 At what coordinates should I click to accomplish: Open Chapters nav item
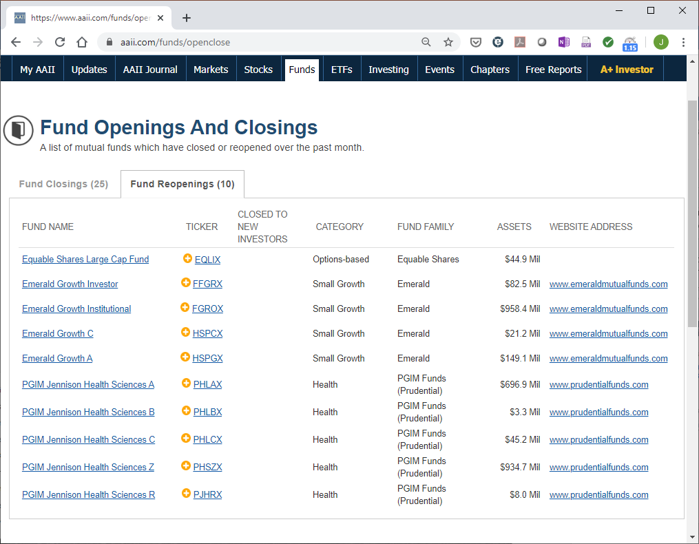[490, 70]
